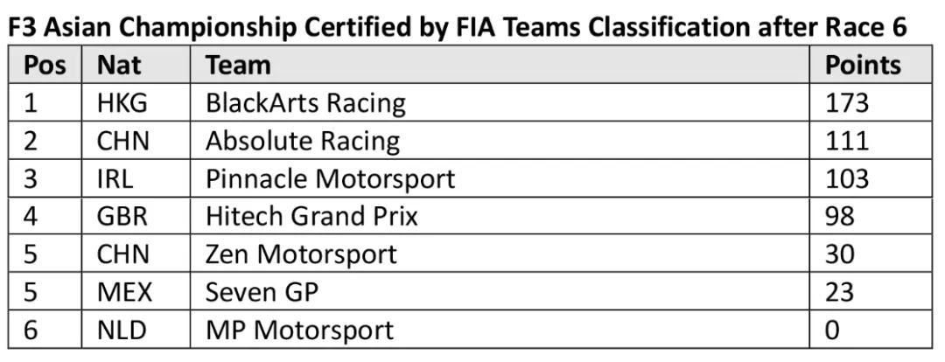Screen dimensions: 945x362
Task: Click the 98 points value
Action: [840, 216]
